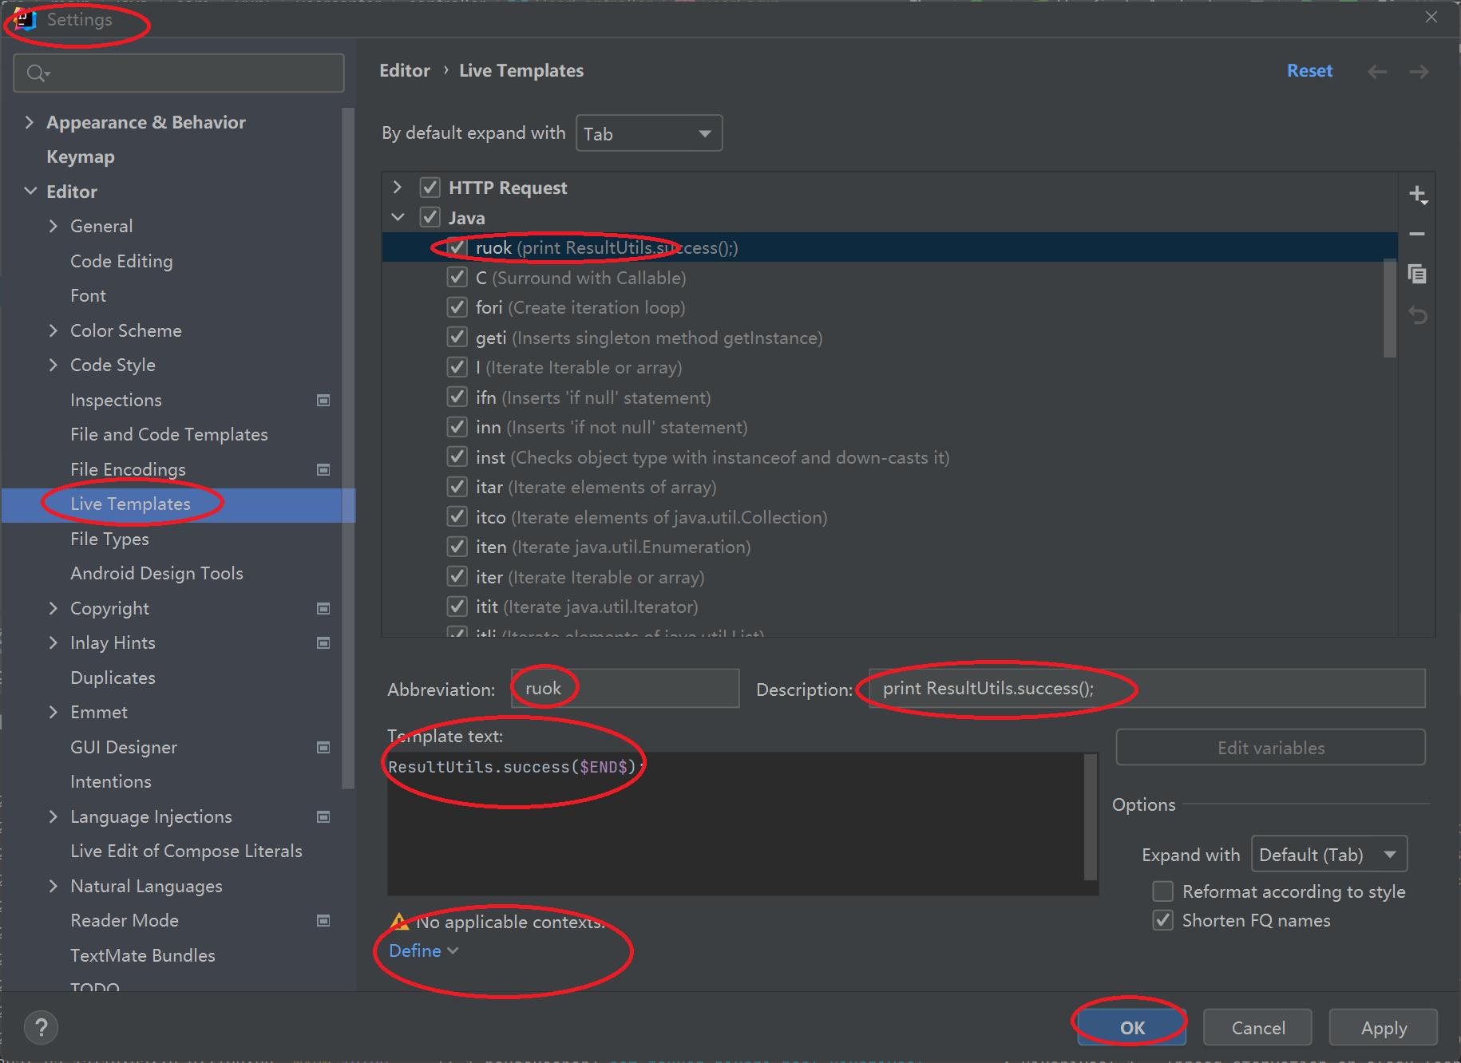Viewport: 1461px width, 1063px height.
Task: Click the Reset link
Action: tap(1309, 70)
